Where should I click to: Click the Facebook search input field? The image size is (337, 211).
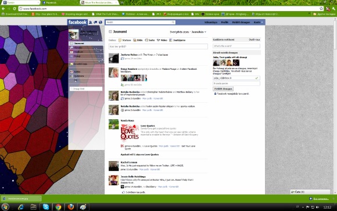click(140, 22)
